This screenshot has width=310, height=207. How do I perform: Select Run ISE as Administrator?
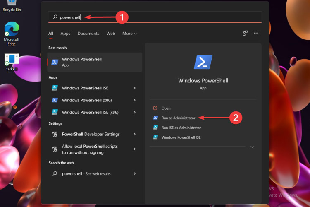click(x=181, y=128)
